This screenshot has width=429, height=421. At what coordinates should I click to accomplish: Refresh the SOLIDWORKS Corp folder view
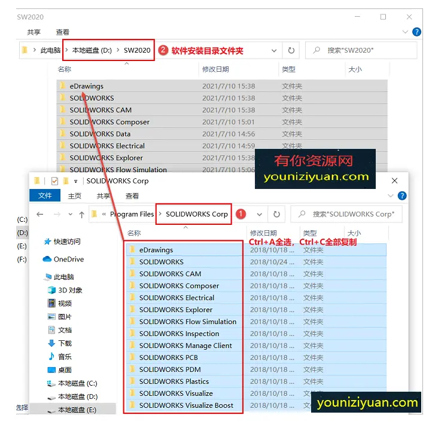coord(276,214)
